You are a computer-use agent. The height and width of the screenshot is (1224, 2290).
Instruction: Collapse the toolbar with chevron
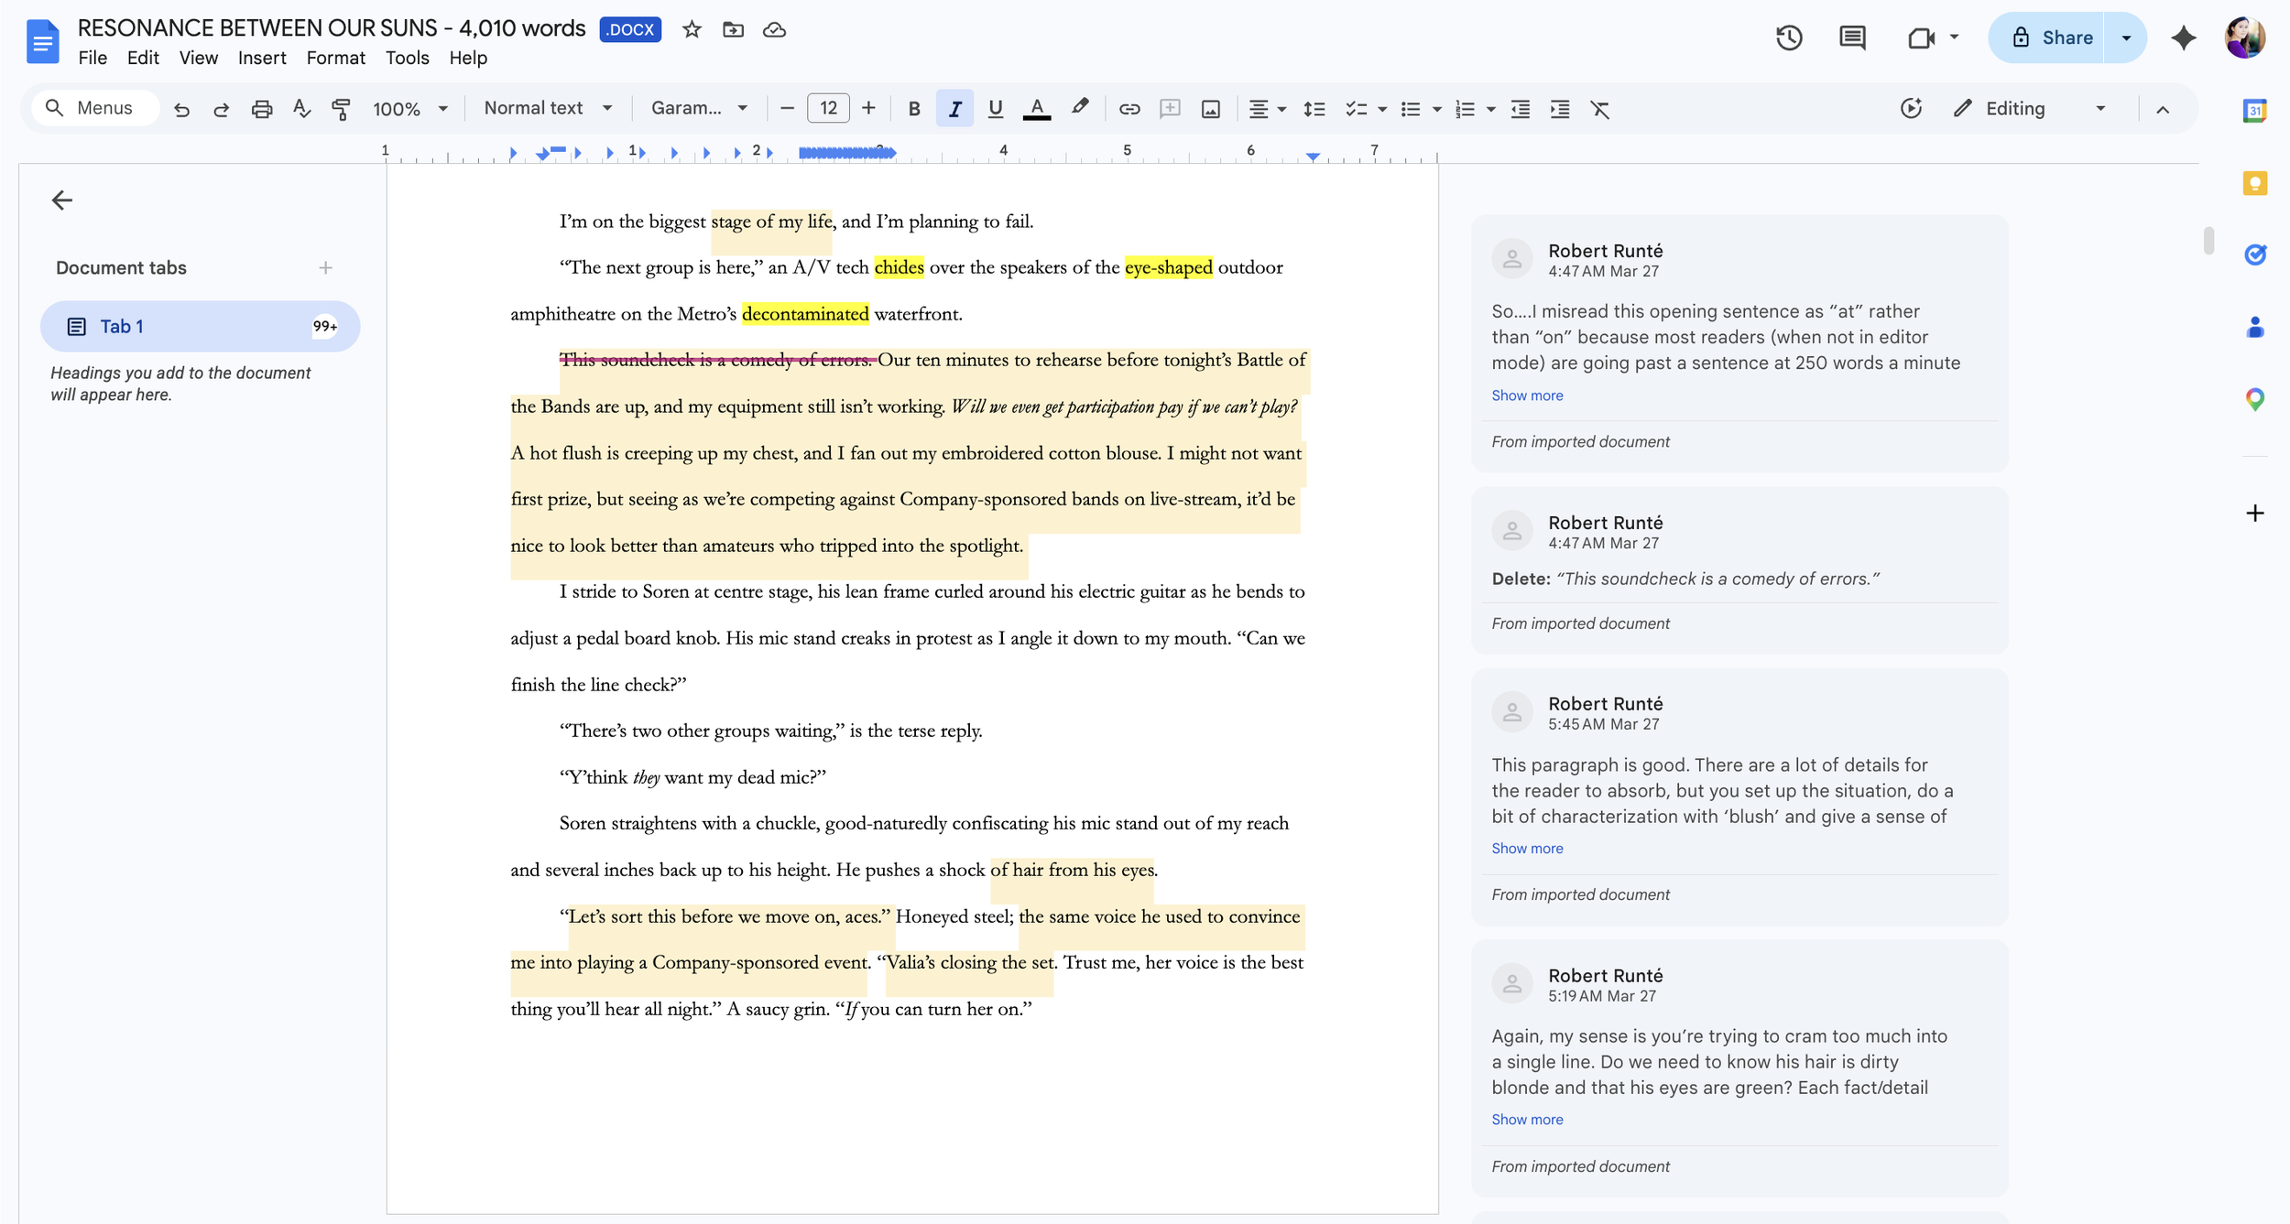click(x=2162, y=109)
